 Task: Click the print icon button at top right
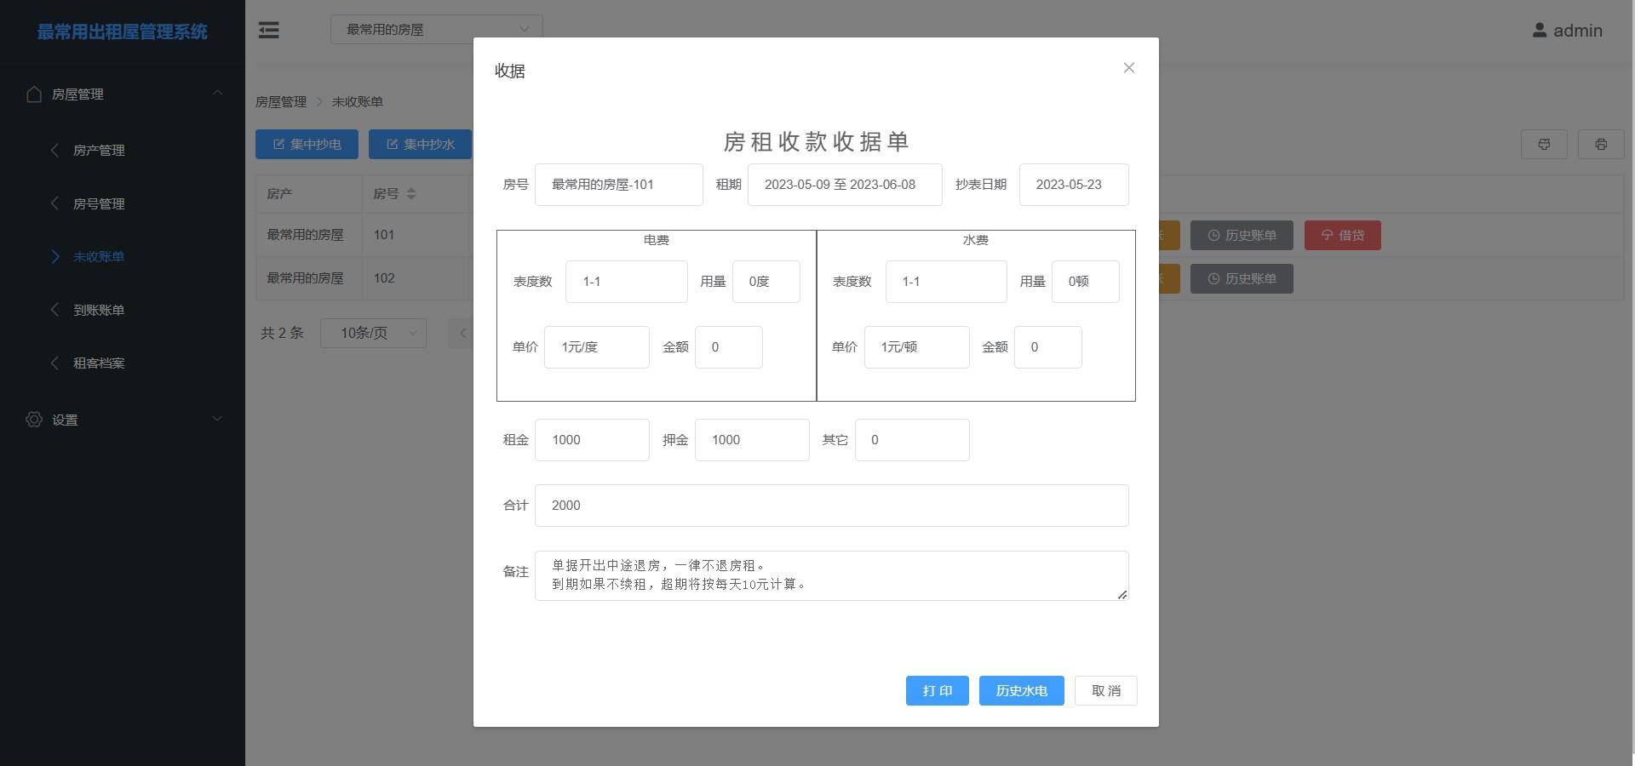pos(1601,145)
